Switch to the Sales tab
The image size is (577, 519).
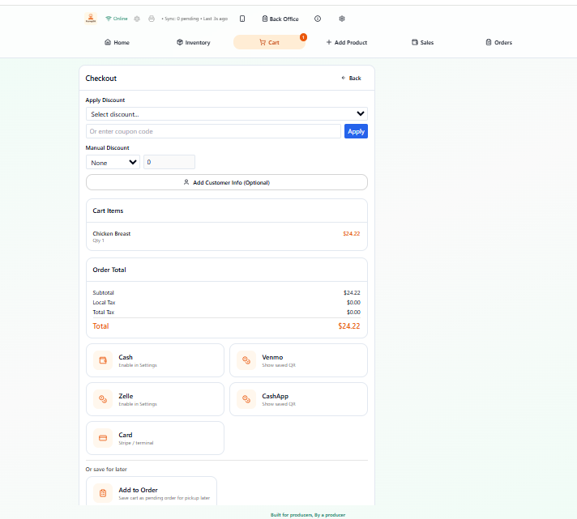click(x=423, y=42)
